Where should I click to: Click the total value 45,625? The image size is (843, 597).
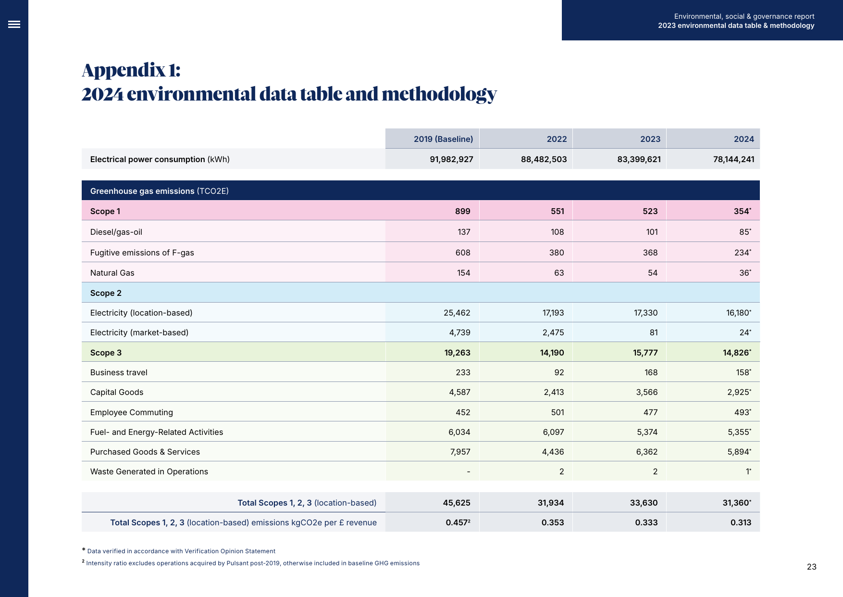point(457,503)
